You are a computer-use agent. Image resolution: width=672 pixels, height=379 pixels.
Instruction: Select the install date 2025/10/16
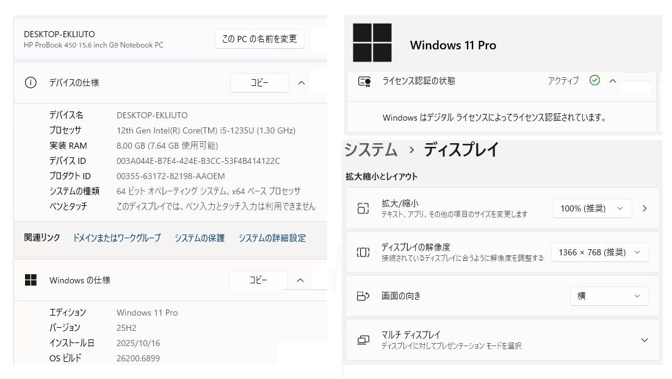[x=138, y=343]
